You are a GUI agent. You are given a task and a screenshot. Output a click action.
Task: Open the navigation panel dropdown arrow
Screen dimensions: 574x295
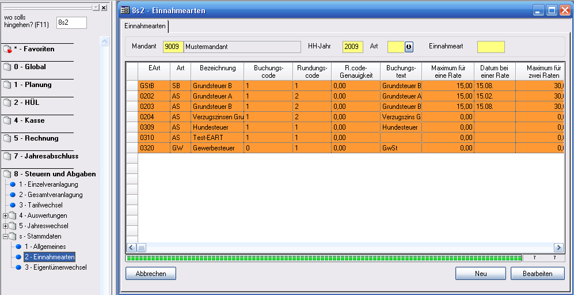96,8
